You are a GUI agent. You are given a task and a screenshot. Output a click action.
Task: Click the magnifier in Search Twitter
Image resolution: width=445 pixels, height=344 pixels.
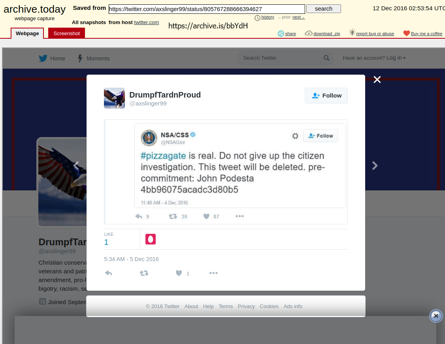(326, 58)
